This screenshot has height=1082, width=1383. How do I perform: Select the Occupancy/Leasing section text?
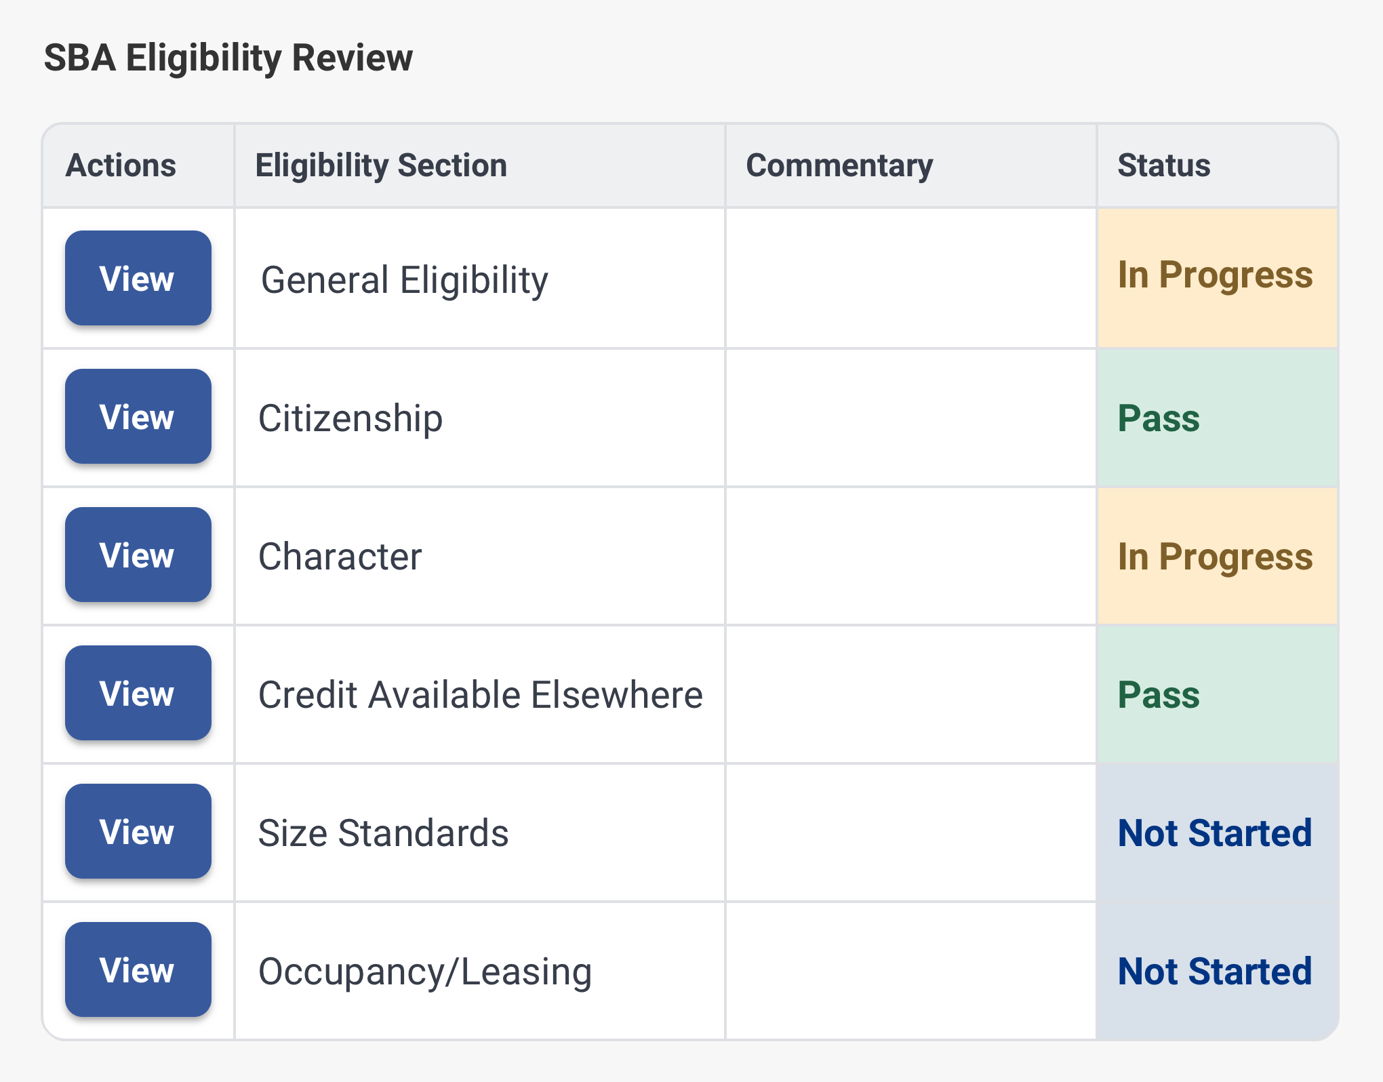425,971
